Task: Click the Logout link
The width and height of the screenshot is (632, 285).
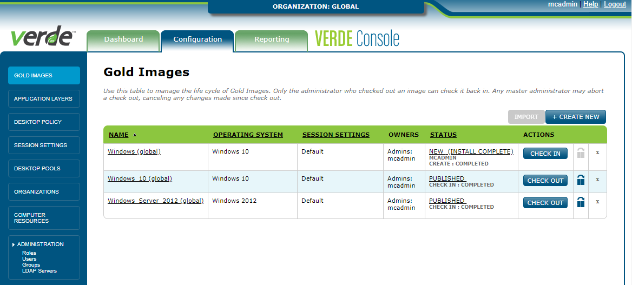Action: point(615,4)
